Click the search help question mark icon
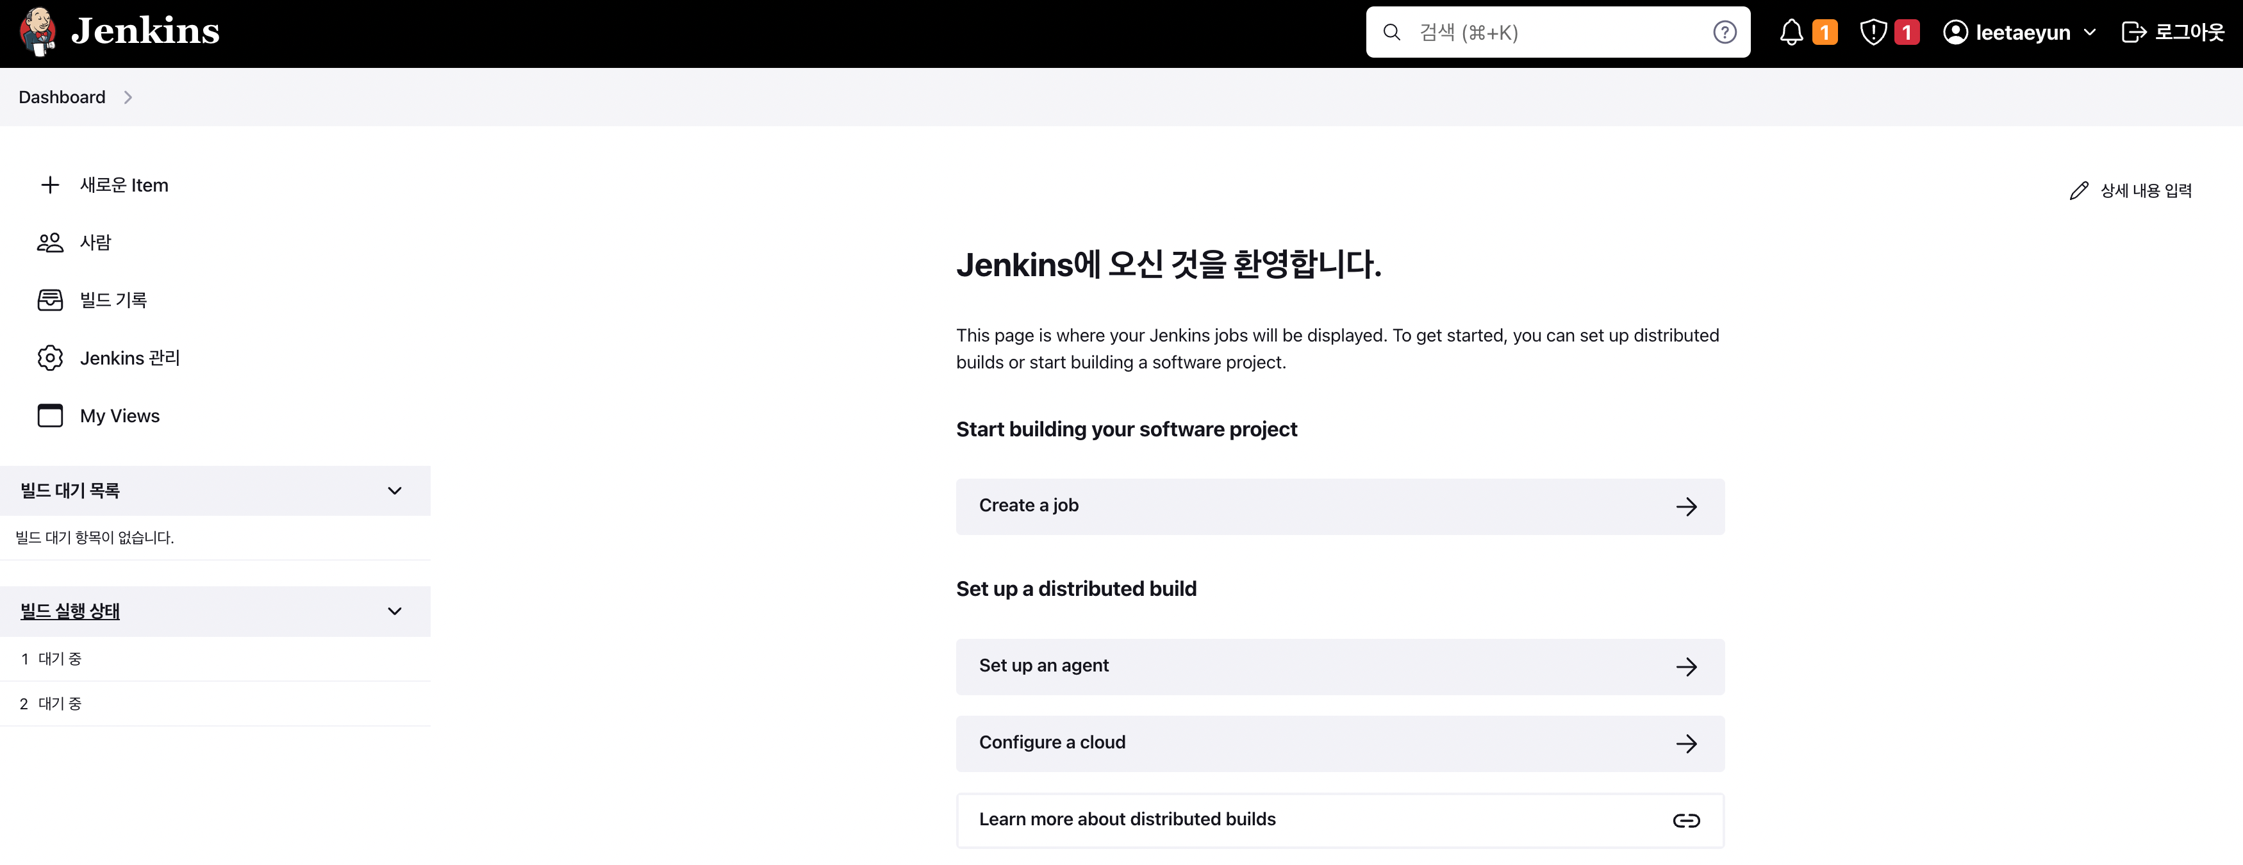2243x865 pixels. tap(1724, 32)
